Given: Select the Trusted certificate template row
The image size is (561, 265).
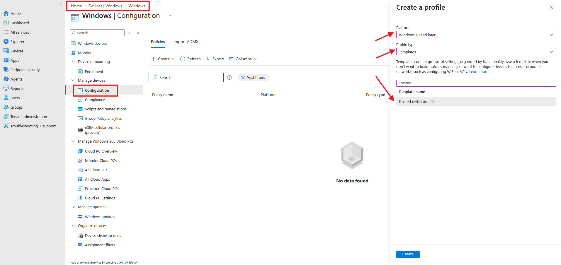Looking at the screenshot, I should pos(476,102).
